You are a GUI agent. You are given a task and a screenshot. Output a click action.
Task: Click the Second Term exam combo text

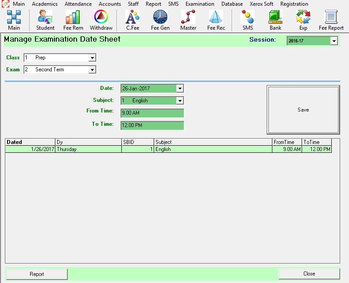click(50, 70)
